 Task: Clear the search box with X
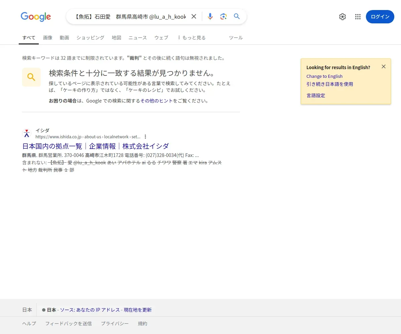[x=194, y=16]
